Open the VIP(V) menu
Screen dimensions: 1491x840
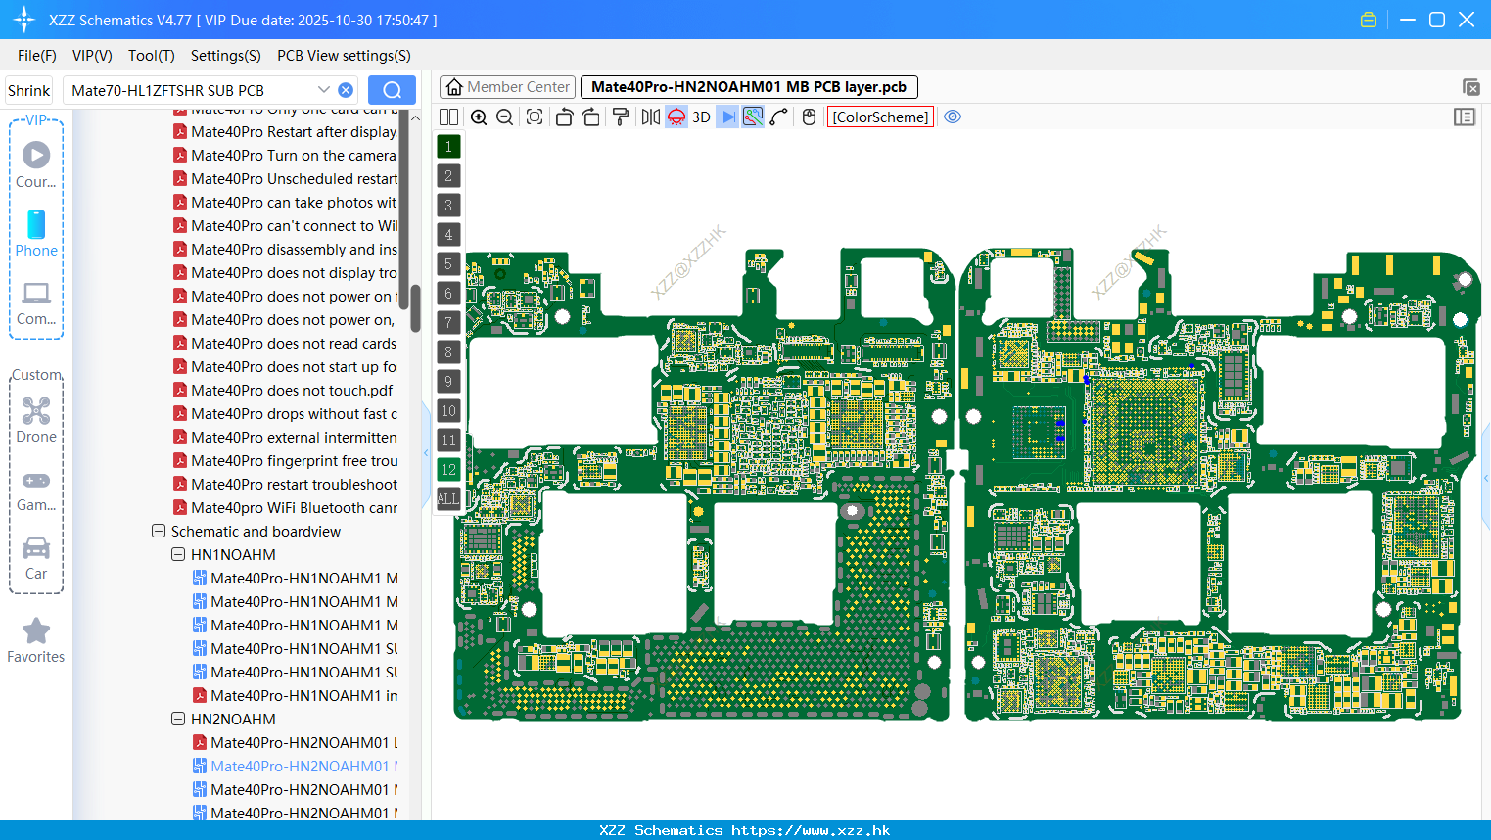pyautogui.click(x=92, y=56)
